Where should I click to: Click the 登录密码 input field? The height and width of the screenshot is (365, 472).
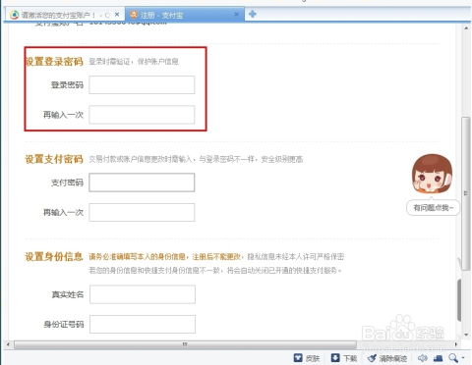(x=142, y=84)
